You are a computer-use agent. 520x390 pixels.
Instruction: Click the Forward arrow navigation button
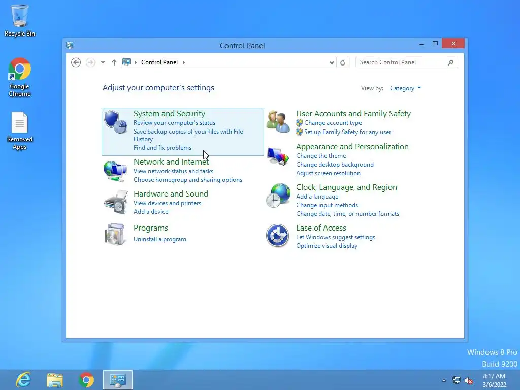pos(90,62)
